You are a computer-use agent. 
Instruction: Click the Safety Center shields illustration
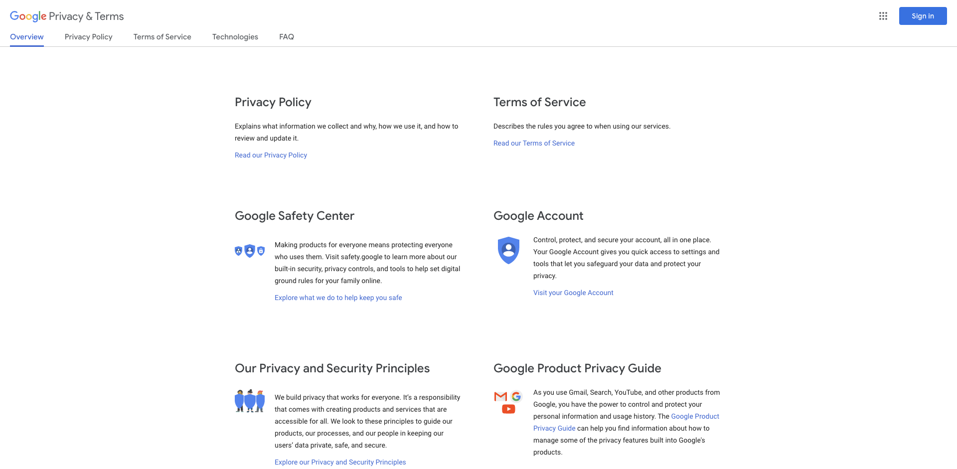point(249,251)
